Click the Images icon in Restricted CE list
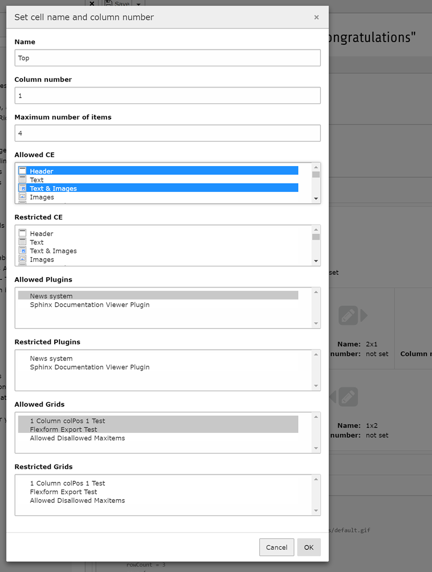 point(23,259)
